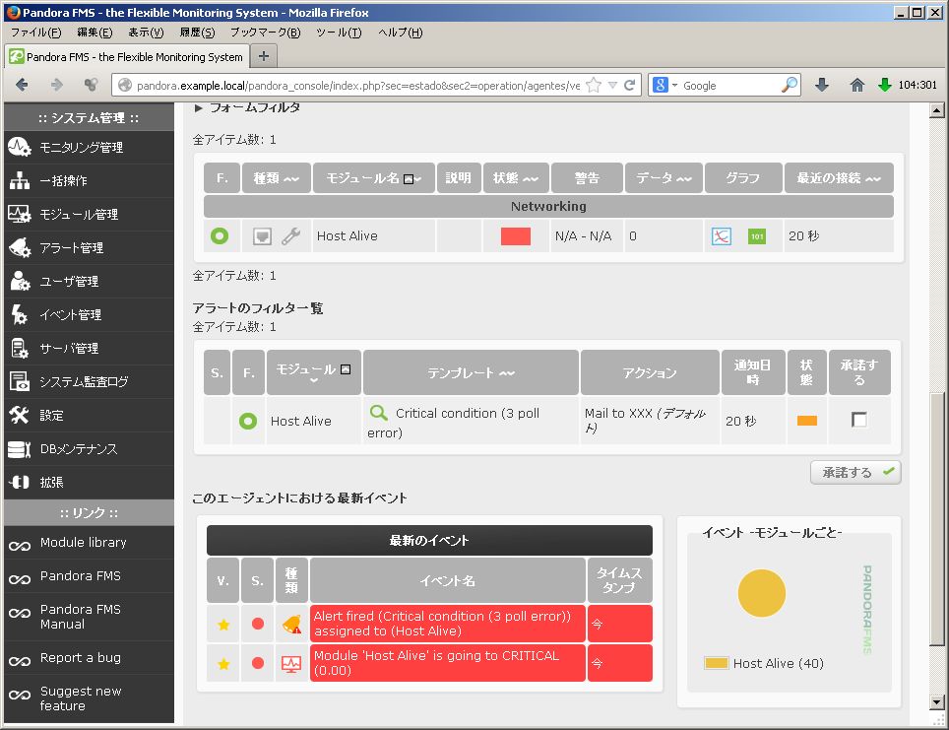
Task: Open the モニタリング管理 sidebar menu
Action: point(89,147)
